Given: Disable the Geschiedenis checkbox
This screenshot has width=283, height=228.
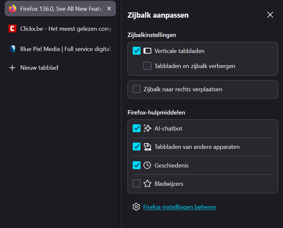Looking at the screenshot, I should [x=137, y=165].
